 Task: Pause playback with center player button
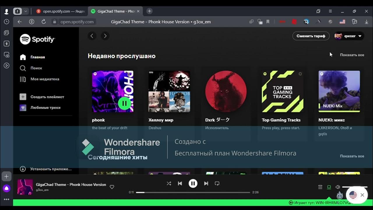tap(193, 183)
